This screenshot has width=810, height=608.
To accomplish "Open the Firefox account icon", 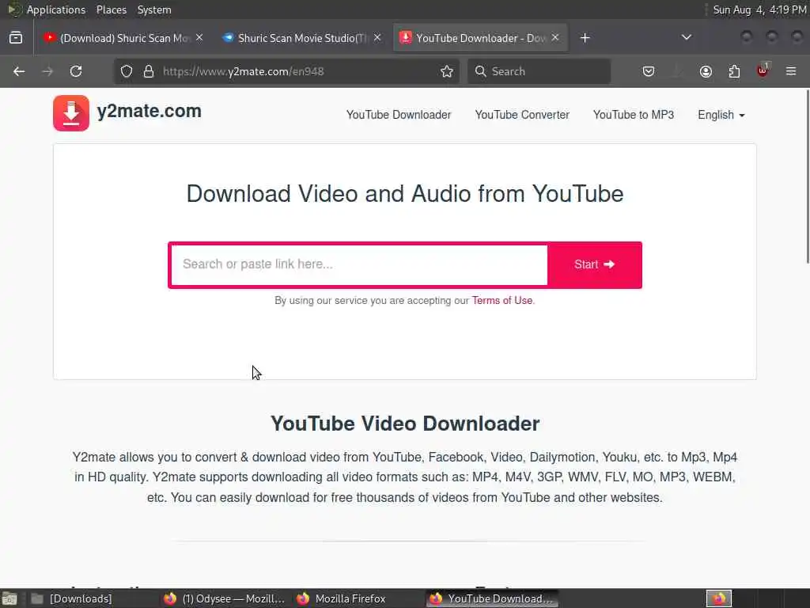I will coord(706,71).
